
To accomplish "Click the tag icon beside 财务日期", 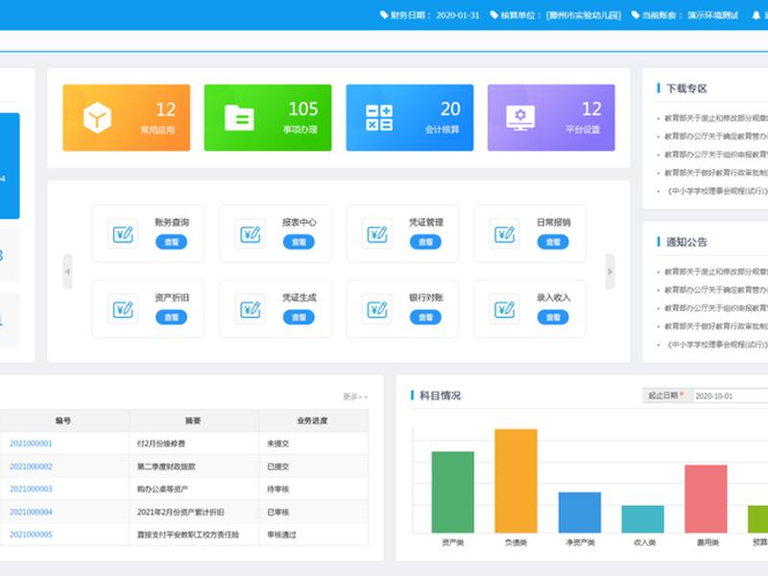I will pyautogui.click(x=384, y=15).
